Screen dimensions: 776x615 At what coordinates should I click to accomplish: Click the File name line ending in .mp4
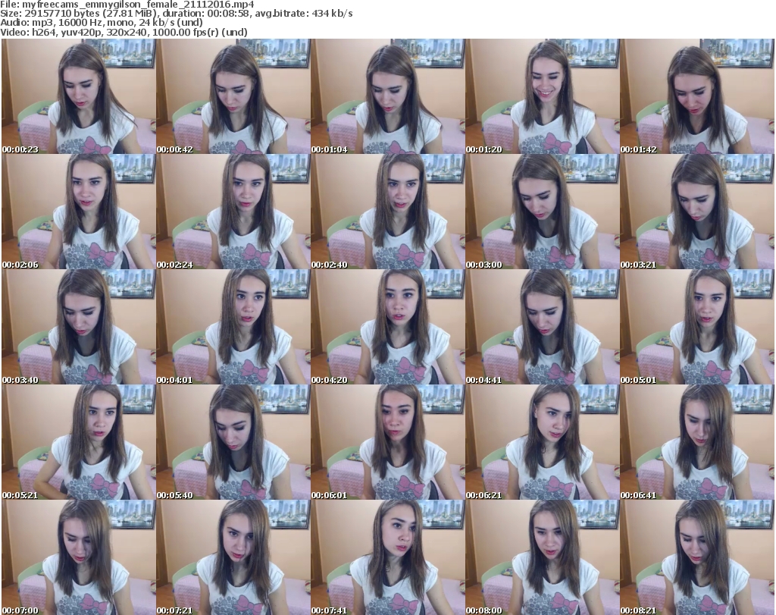click(127, 5)
